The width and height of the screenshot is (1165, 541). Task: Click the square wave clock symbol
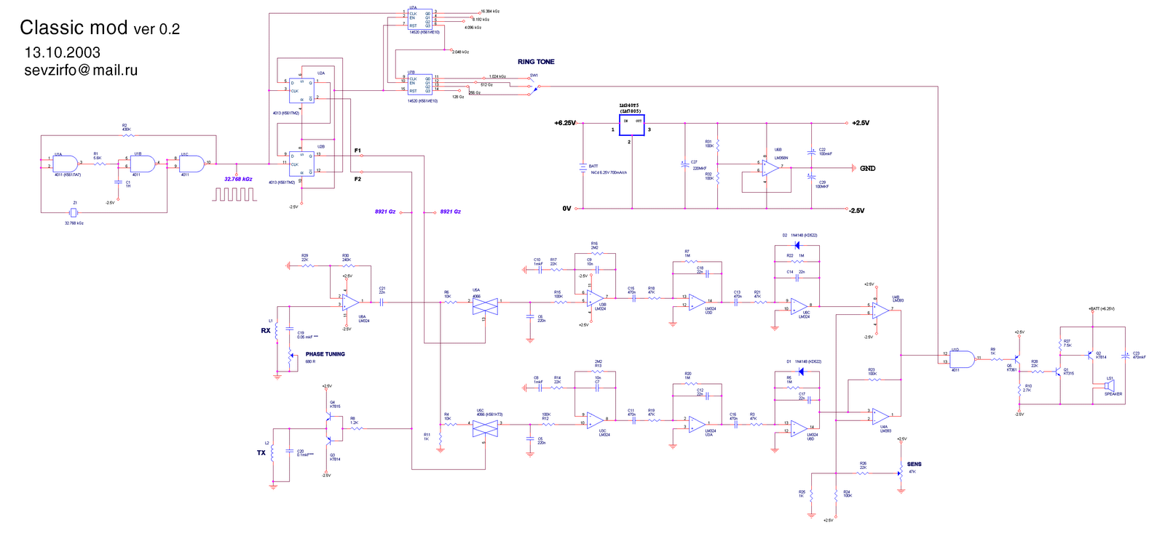pos(235,194)
